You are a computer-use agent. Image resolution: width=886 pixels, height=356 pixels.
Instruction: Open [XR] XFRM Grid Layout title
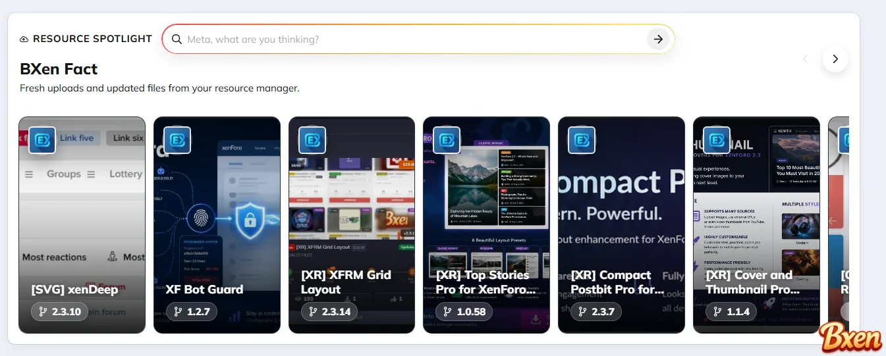[346, 282]
